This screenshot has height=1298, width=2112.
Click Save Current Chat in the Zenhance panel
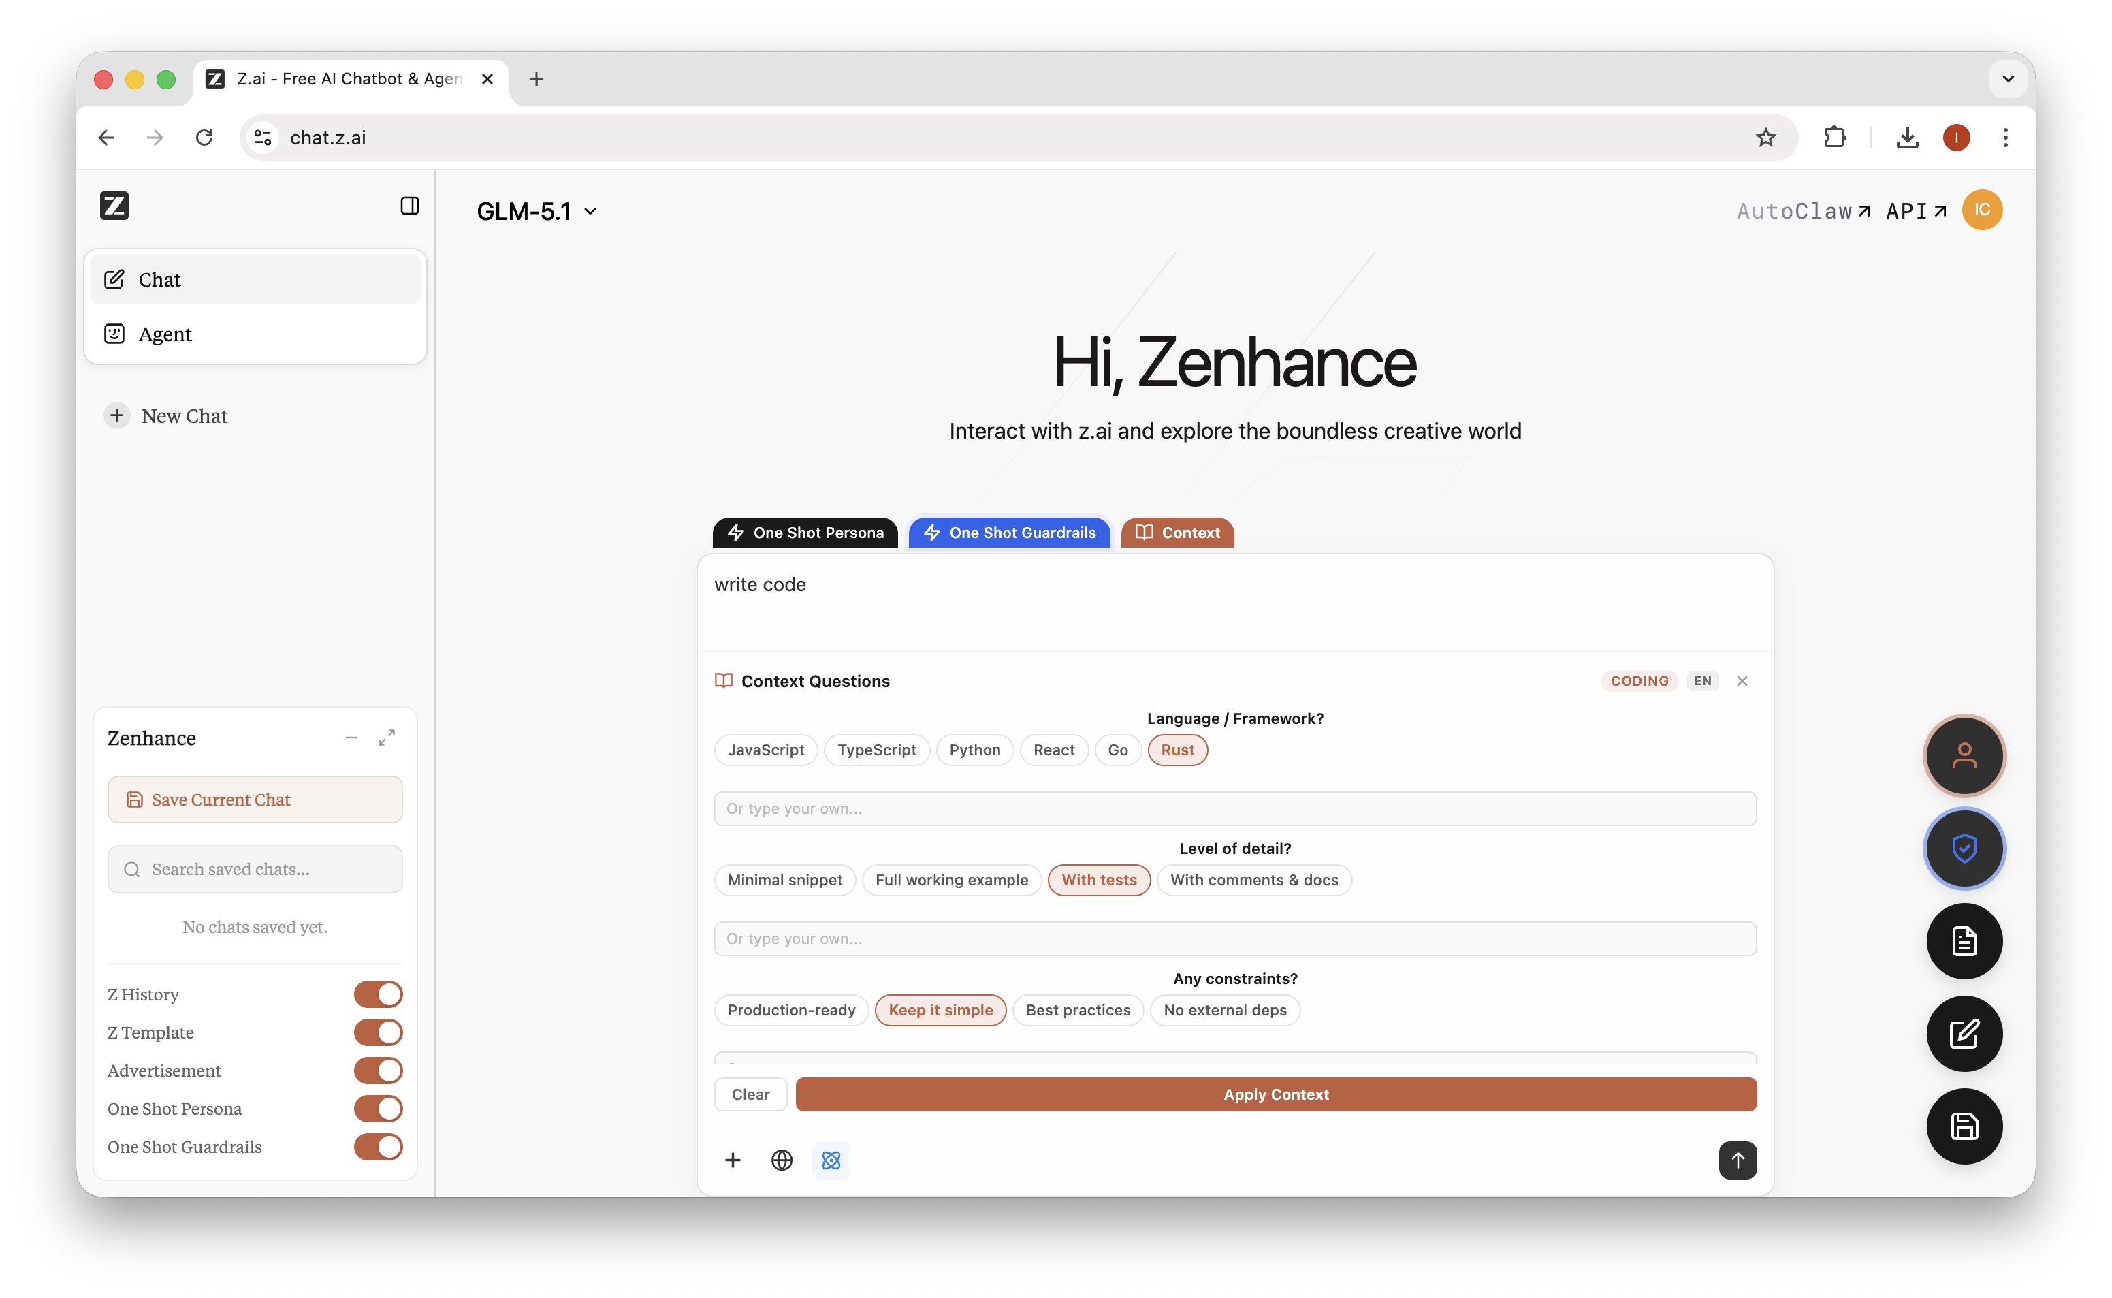click(x=254, y=800)
